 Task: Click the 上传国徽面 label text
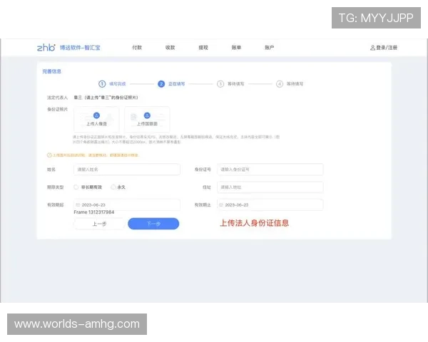147,124
